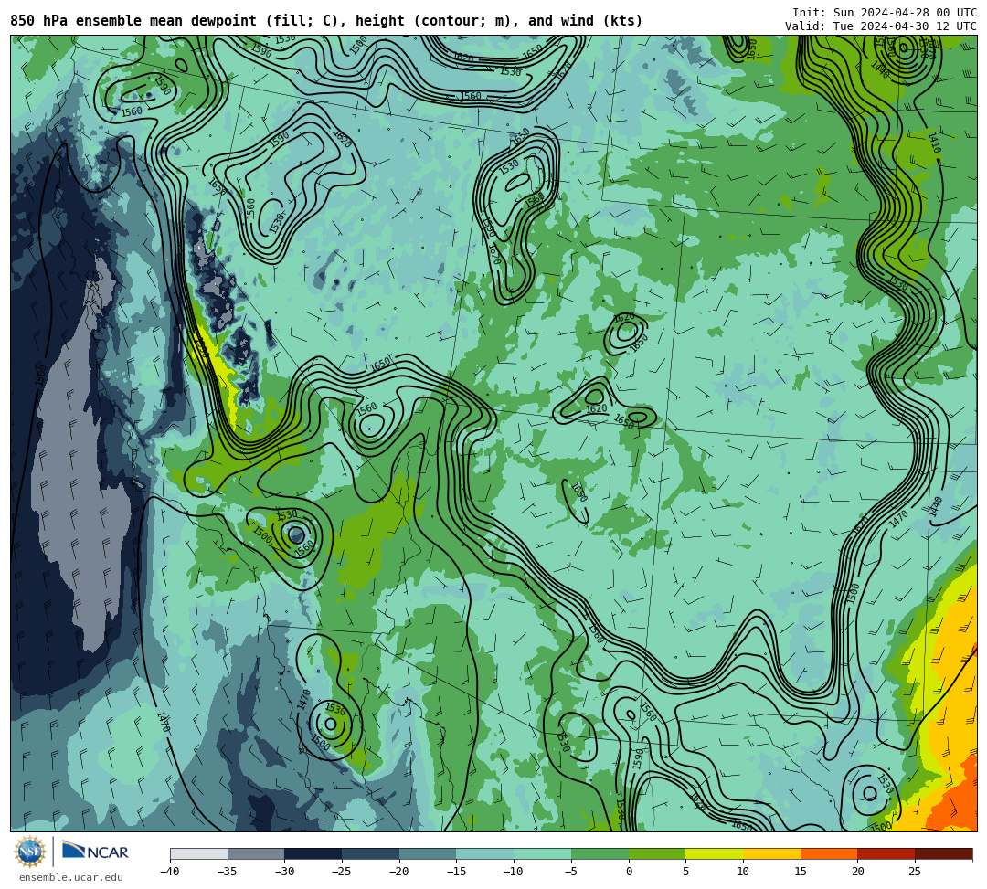The image size is (987, 889).
Task: Click the -25 colorbar tick label
Action: click(x=341, y=872)
